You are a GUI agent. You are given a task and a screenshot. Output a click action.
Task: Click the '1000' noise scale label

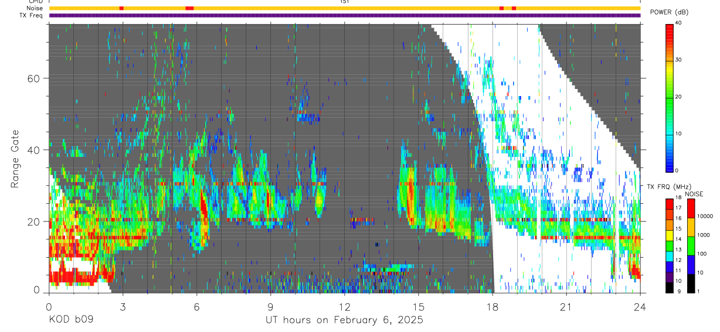pyautogui.click(x=703, y=235)
